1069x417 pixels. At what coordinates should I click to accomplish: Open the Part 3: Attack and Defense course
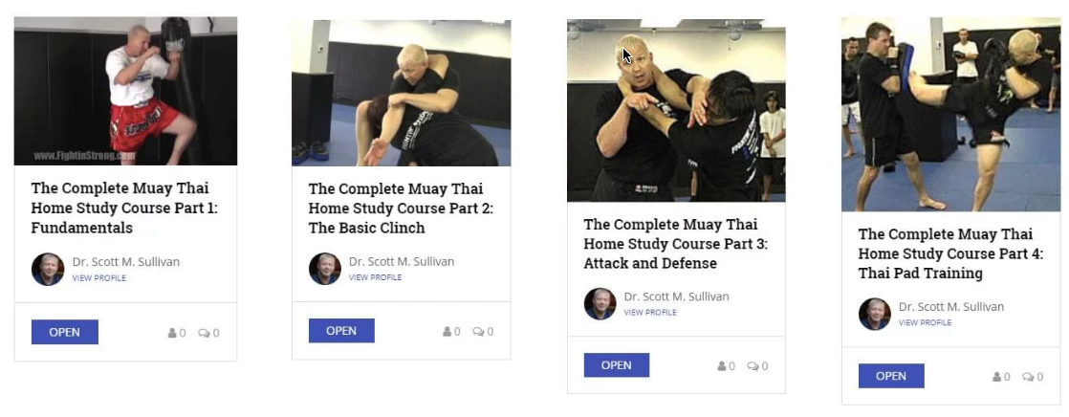click(x=617, y=365)
